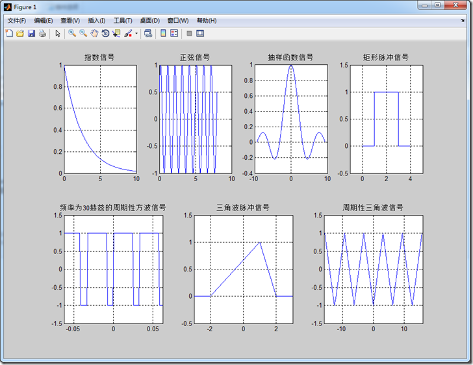Image resolution: width=473 pixels, height=365 pixels.
Task: Open the 插入(I) menu
Action: pos(96,21)
